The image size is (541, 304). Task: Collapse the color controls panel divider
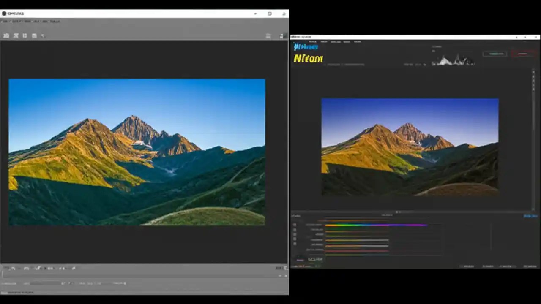pos(397,212)
